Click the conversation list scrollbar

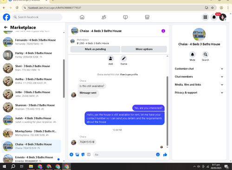pos(64,78)
